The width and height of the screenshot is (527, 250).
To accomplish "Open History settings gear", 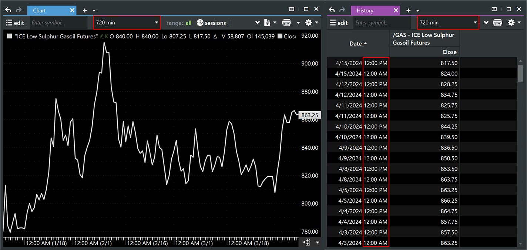I will tap(511, 23).
